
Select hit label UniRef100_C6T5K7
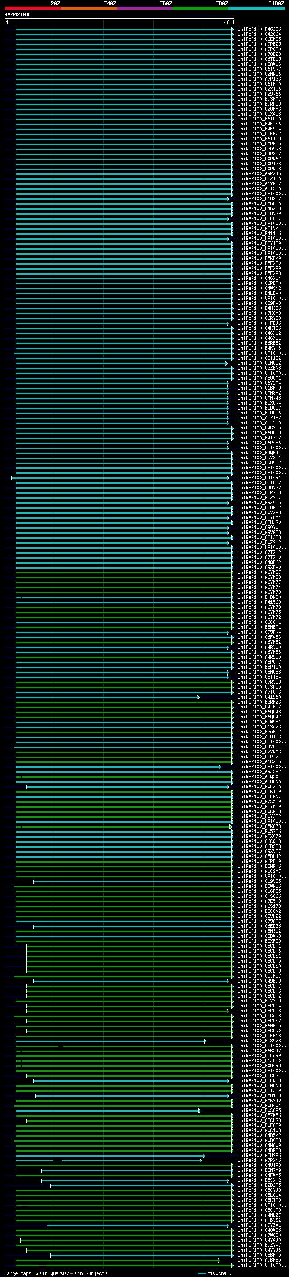pyautogui.click(x=259, y=69)
